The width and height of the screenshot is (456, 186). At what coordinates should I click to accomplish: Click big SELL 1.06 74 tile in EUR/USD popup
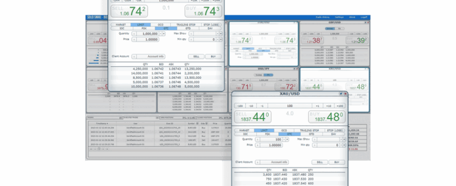129,11
